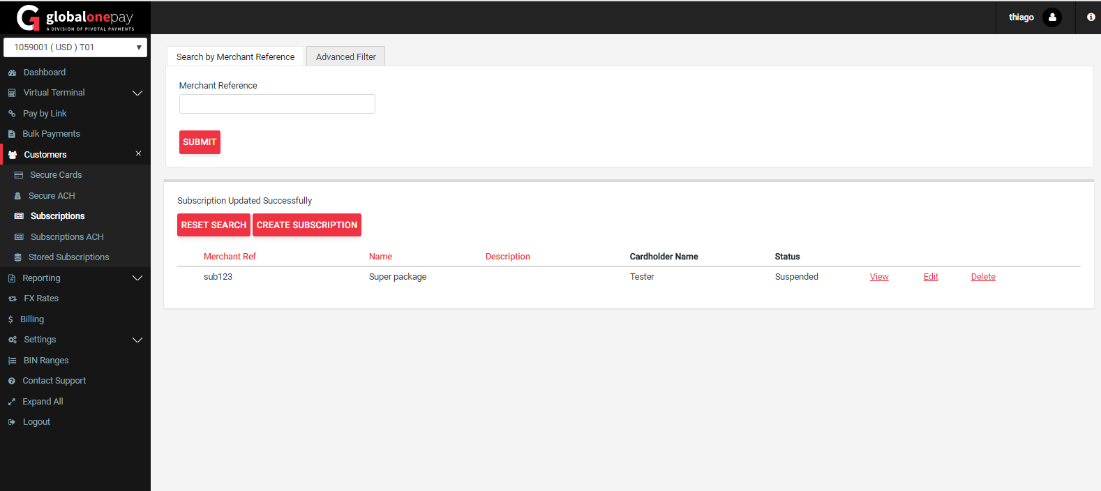Collapse Customers menu with the X icon
Screen dimensions: 1101x491
(138, 153)
